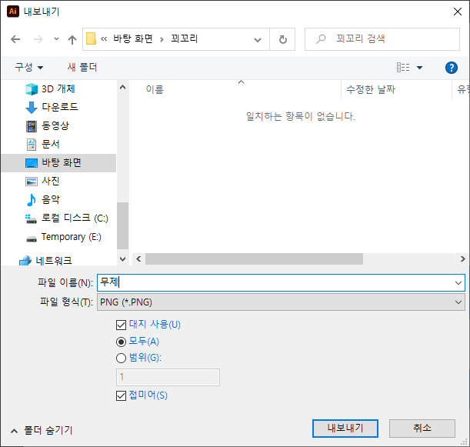Select 네트워크 in the sidebar

tap(45, 260)
